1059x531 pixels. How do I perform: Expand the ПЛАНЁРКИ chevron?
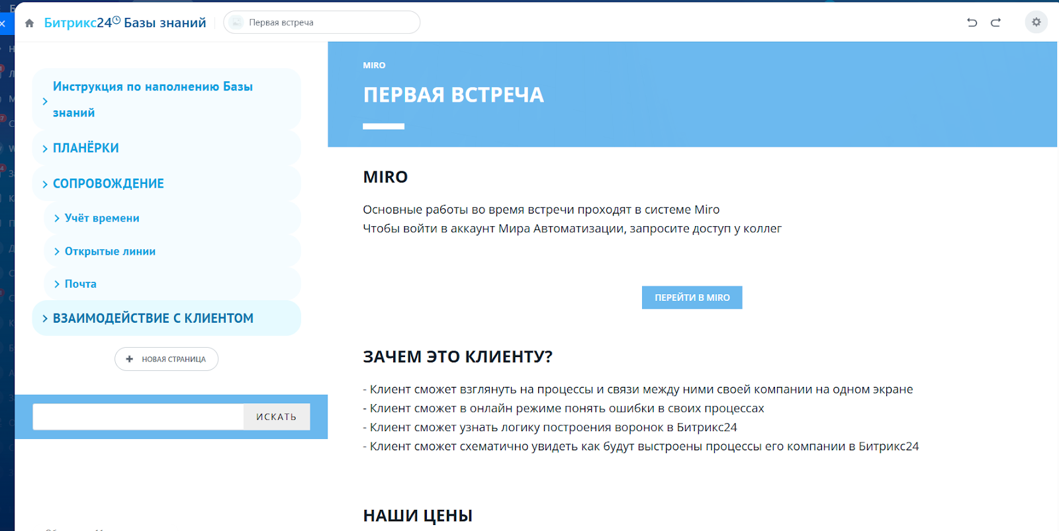click(45, 149)
